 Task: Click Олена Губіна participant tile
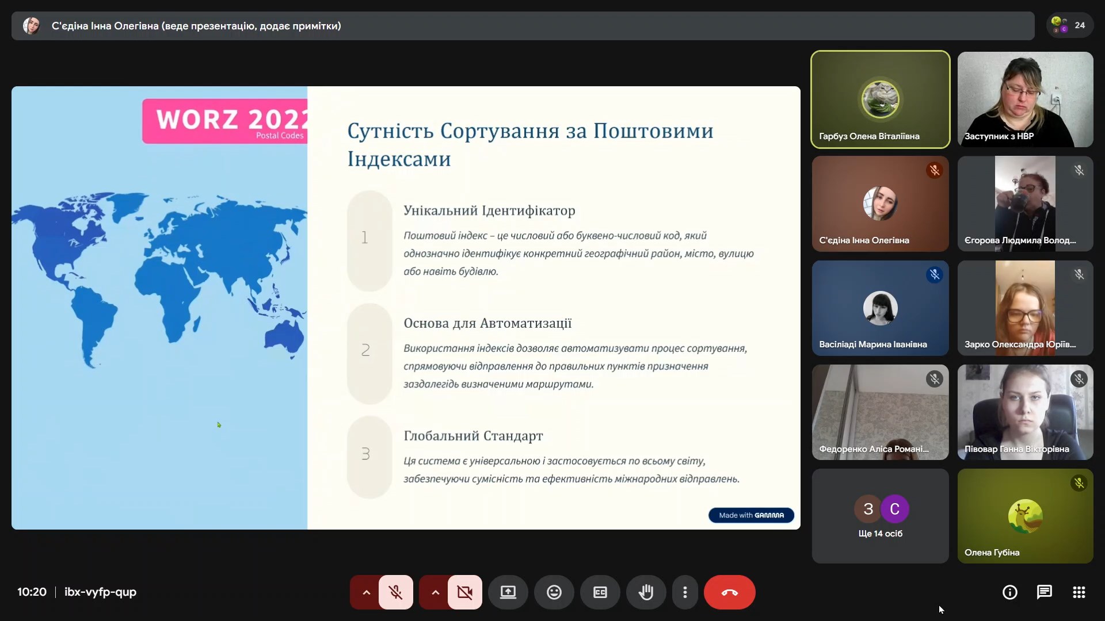click(x=1025, y=516)
